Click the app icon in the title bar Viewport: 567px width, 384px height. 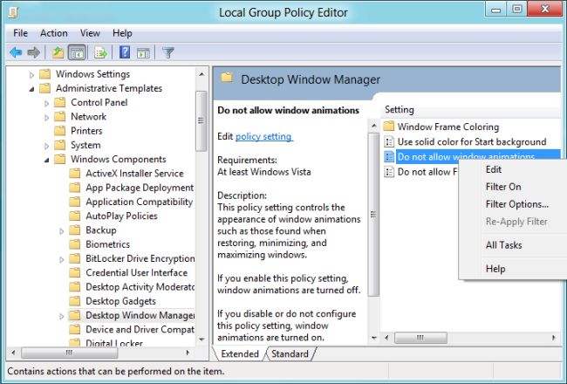tap(13, 13)
